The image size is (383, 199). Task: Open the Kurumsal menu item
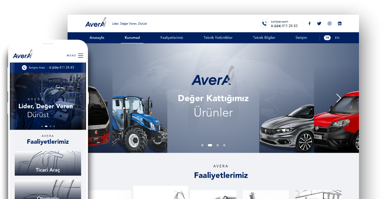[132, 38]
